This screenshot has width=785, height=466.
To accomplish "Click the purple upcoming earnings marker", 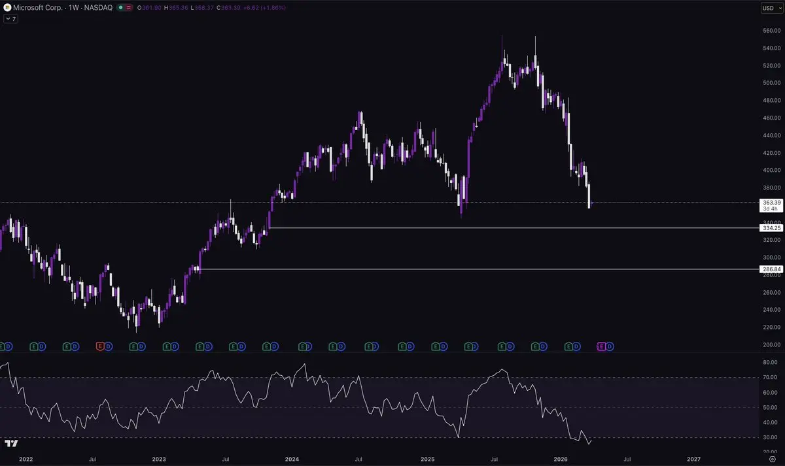I will [x=602, y=346].
